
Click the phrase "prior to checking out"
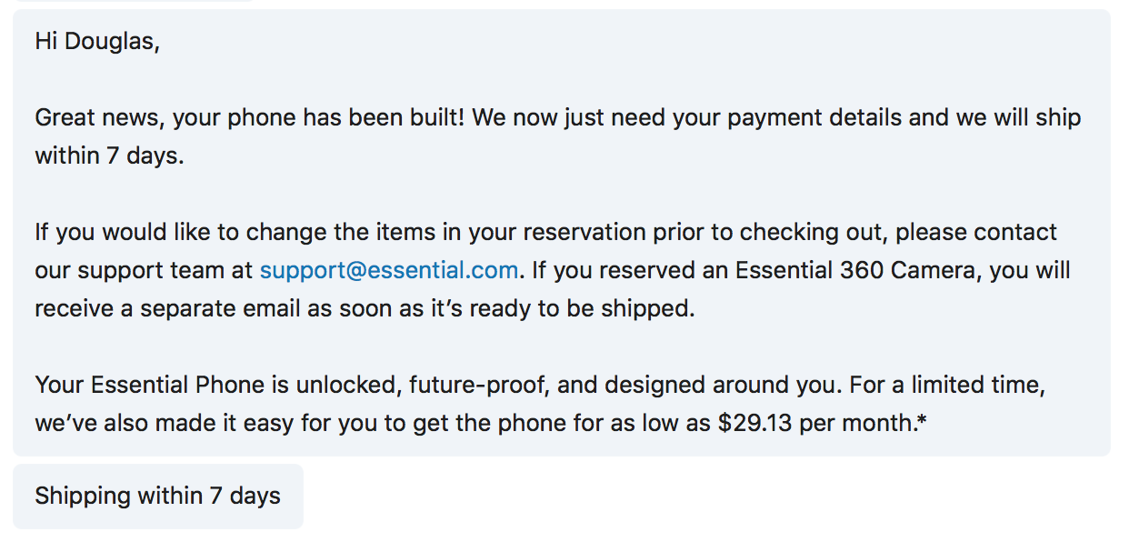click(771, 232)
